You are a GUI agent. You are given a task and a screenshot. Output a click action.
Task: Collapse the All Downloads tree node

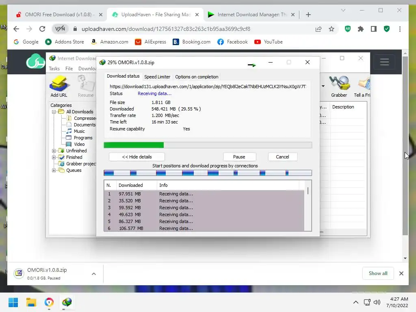click(54, 112)
